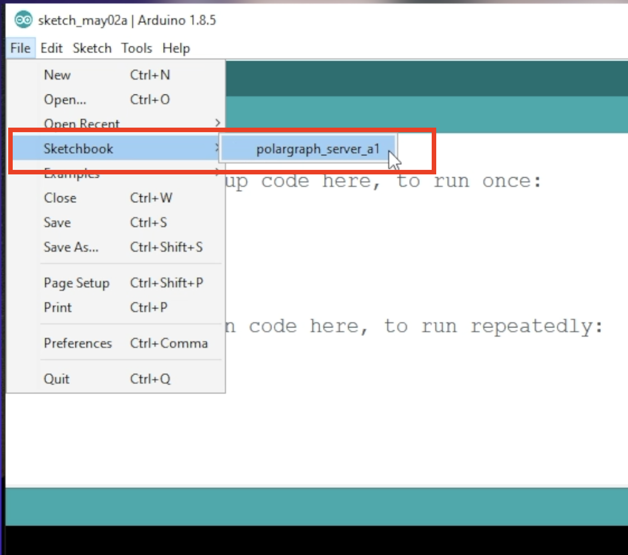Click the 'to run once:' comment text
This screenshot has width=628, height=555.
(x=469, y=181)
